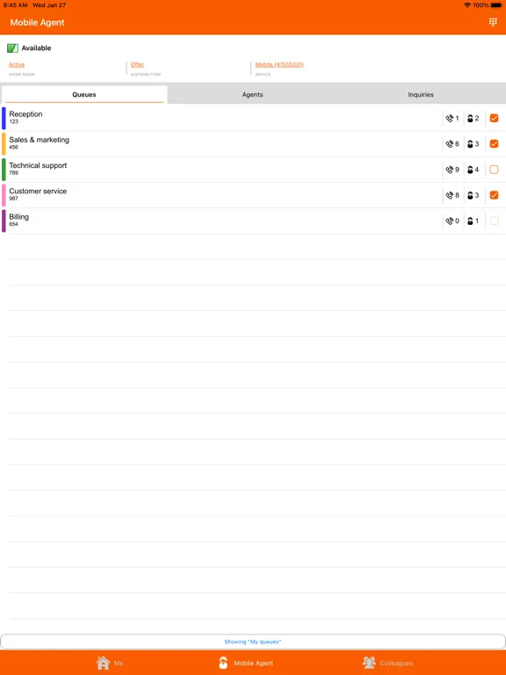Check the Technical support queue checkbox
This screenshot has height=675, width=506.
pyautogui.click(x=494, y=170)
